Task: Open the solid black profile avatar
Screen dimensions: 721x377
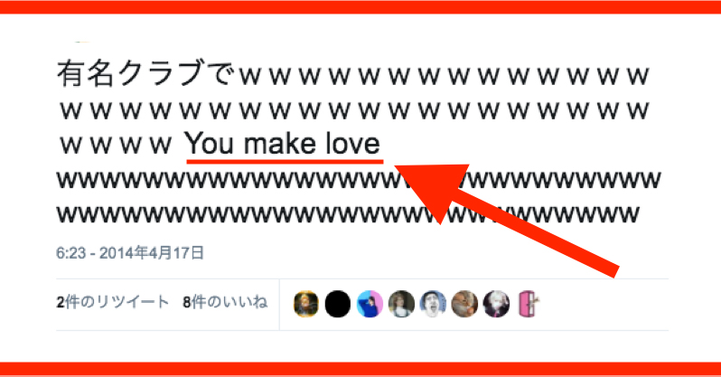Action: pyautogui.click(x=338, y=304)
